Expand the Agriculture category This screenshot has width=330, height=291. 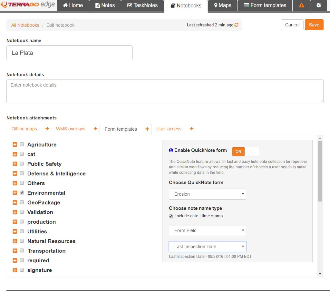[15, 145]
